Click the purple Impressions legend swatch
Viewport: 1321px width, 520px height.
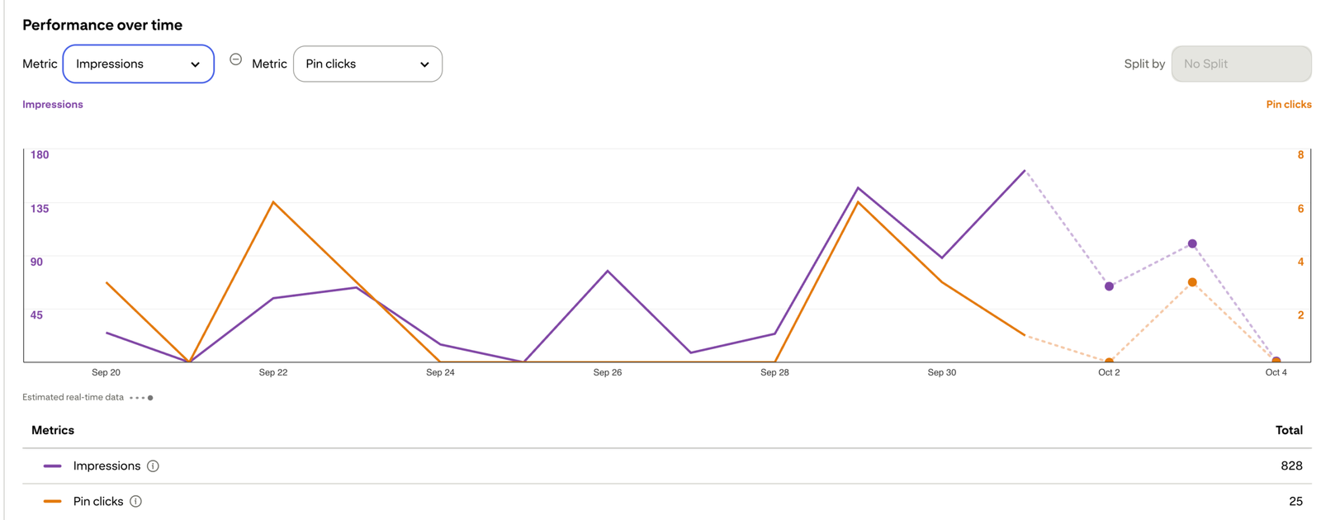click(53, 466)
